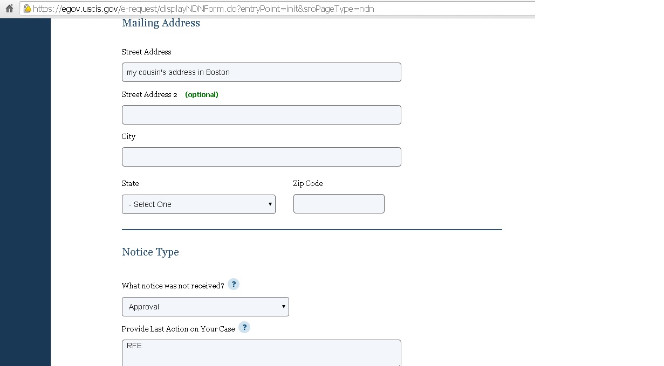Click the padlock security icon in address bar
The width and height of the screenshot is (664, 366).
pyautogui.click(x=27, y=9)
